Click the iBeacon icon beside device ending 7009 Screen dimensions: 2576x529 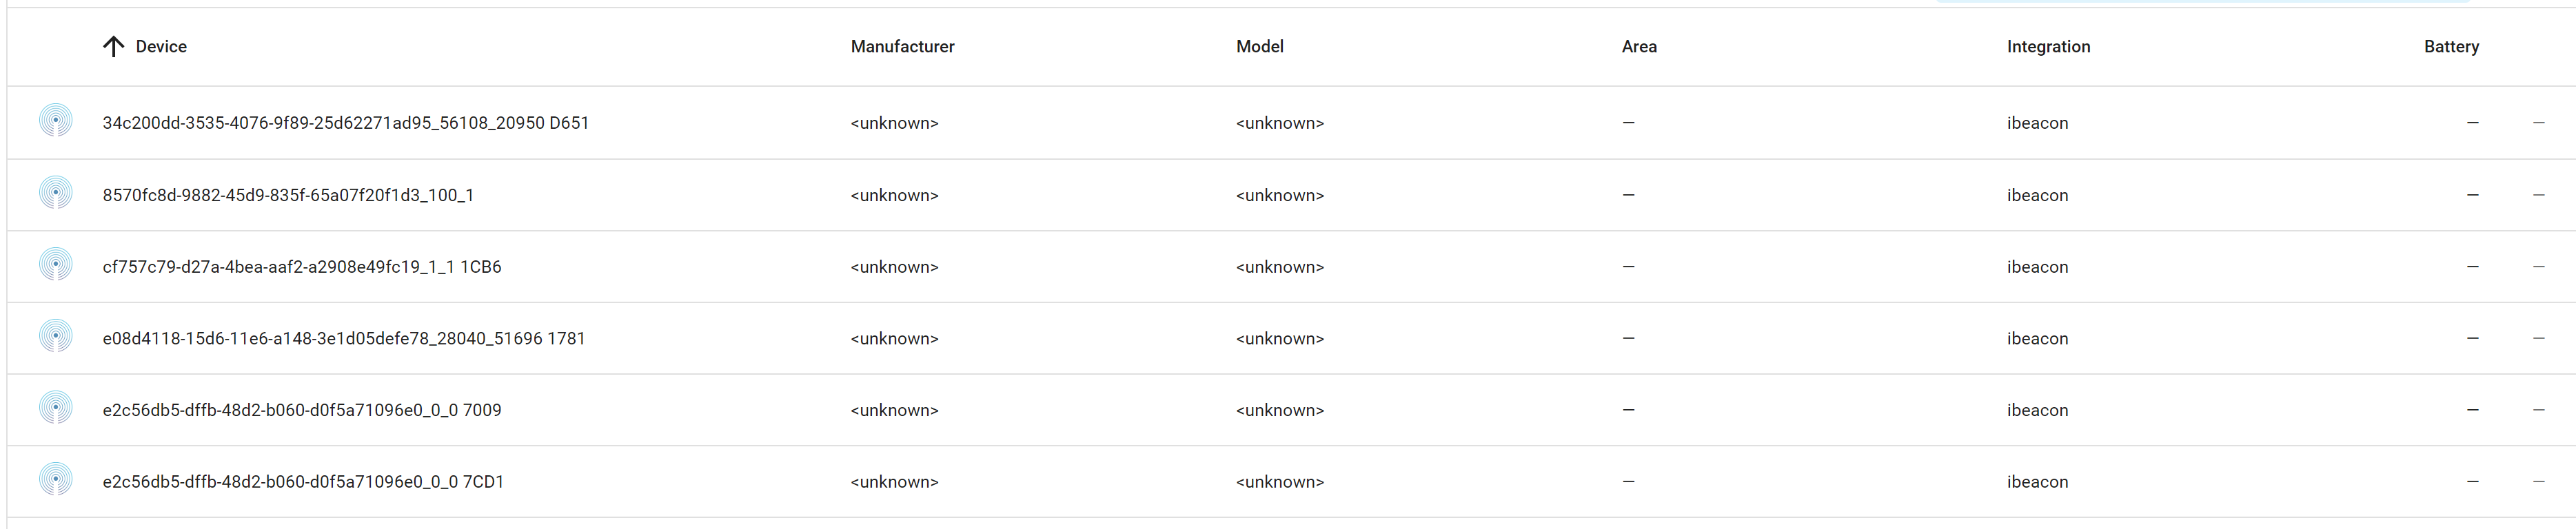click(x=55, y=409)
